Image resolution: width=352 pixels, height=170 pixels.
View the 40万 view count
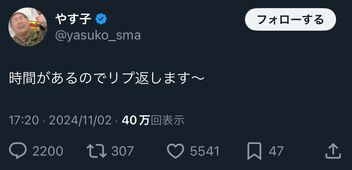coord(135,120)
